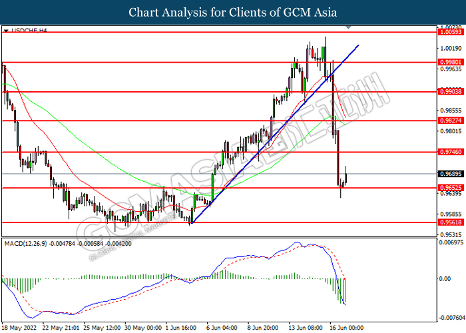Click the 25 May 12:00 time label
This screenshot has width=466, height=333.
[x=103, y=328]
